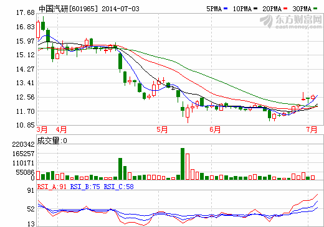Click the 15.97 price axis label
324x227 pixels.
point(26,41)
